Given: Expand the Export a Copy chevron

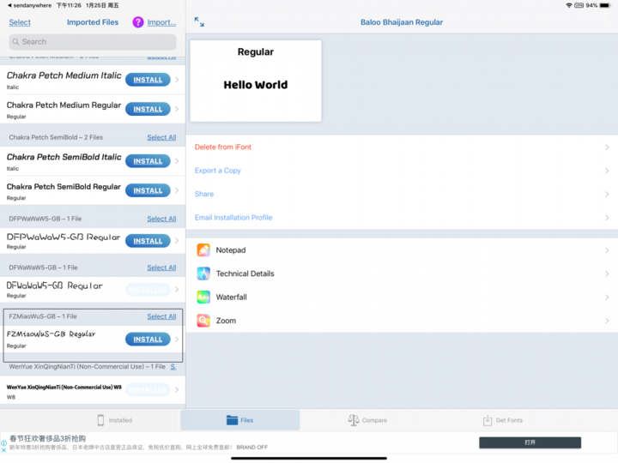Looking at the screenshot, I should click(x=607, y=171).
